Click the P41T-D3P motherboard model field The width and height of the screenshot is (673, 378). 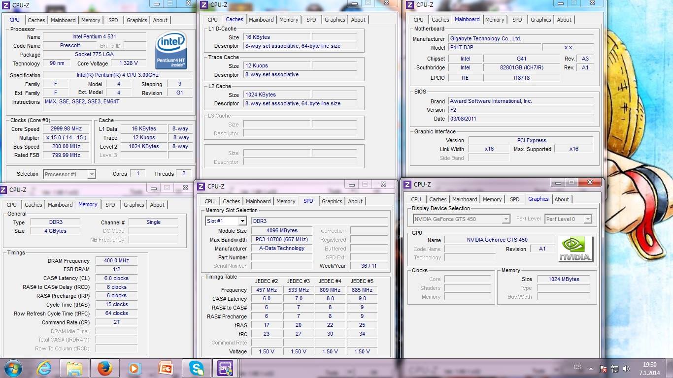pos(494,47)
